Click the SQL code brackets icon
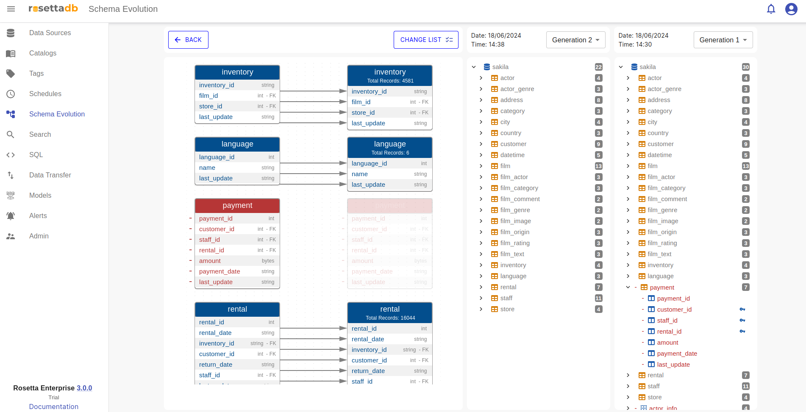 tap(11, 155)
